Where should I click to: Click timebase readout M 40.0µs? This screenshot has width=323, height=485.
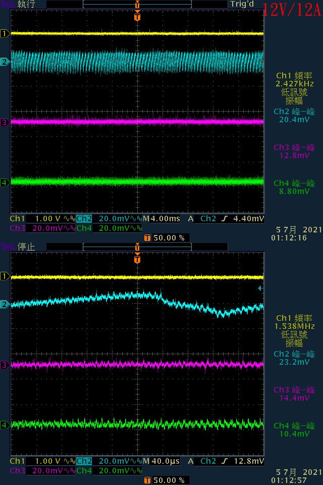[161, 461]
